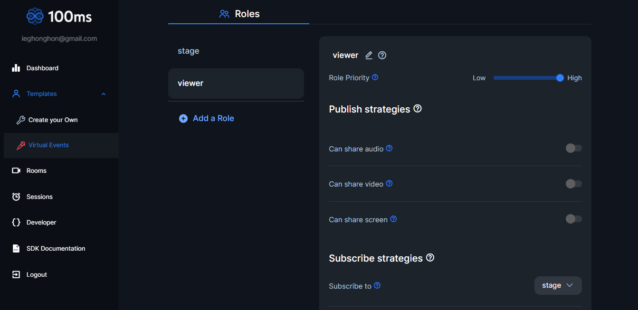Click the 100ms logo icon
Screen dimensions: 638x310
(35, 17)
